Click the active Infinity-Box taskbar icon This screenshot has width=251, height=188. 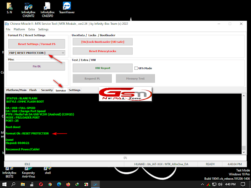(95, 184)
